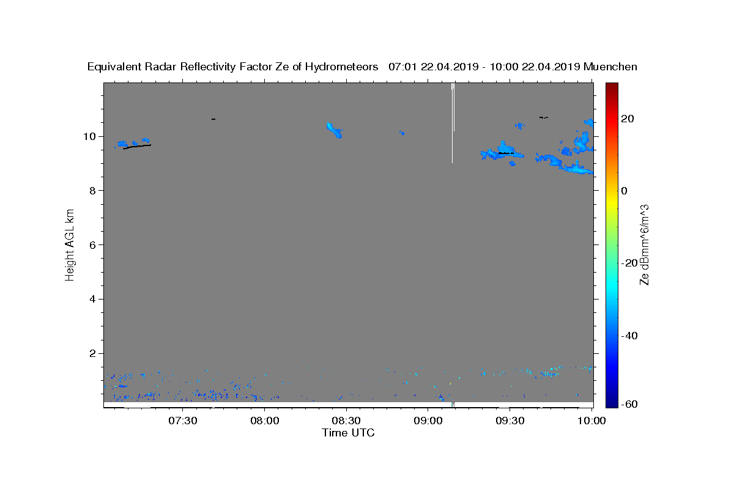Image resolution: width=734 pixels, height=489 pixels.
Task: Click the colorbar tick label '0'
Action: click(625, 191)
